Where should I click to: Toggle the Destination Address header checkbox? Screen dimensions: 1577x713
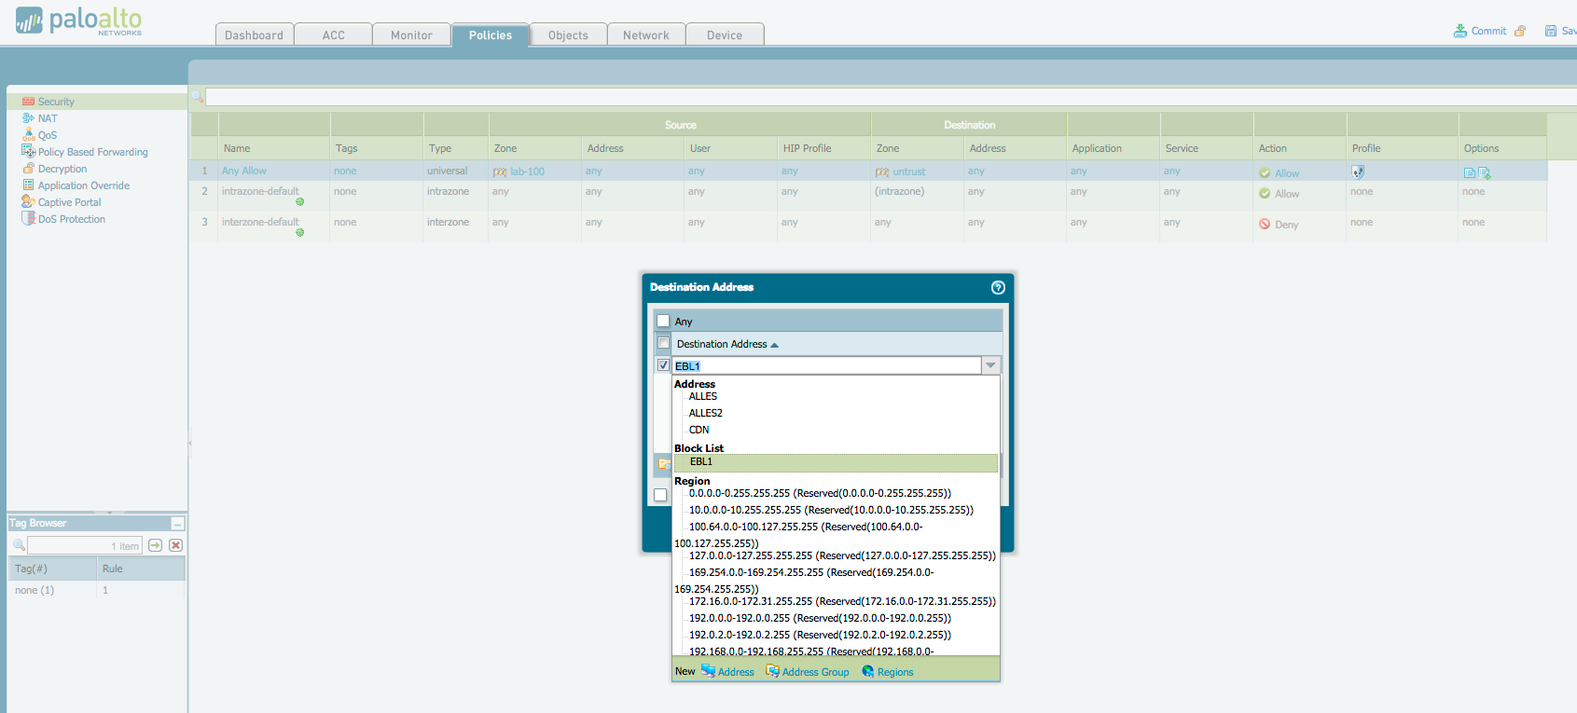coord(663,343)
